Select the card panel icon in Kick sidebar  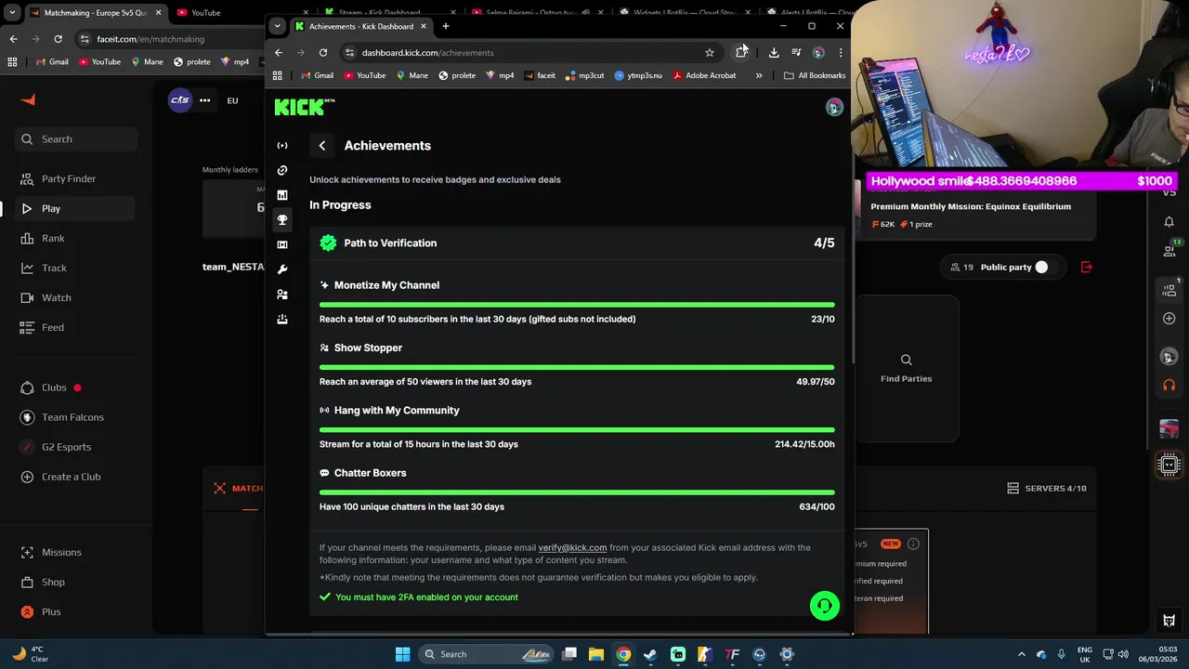point(282,244)
